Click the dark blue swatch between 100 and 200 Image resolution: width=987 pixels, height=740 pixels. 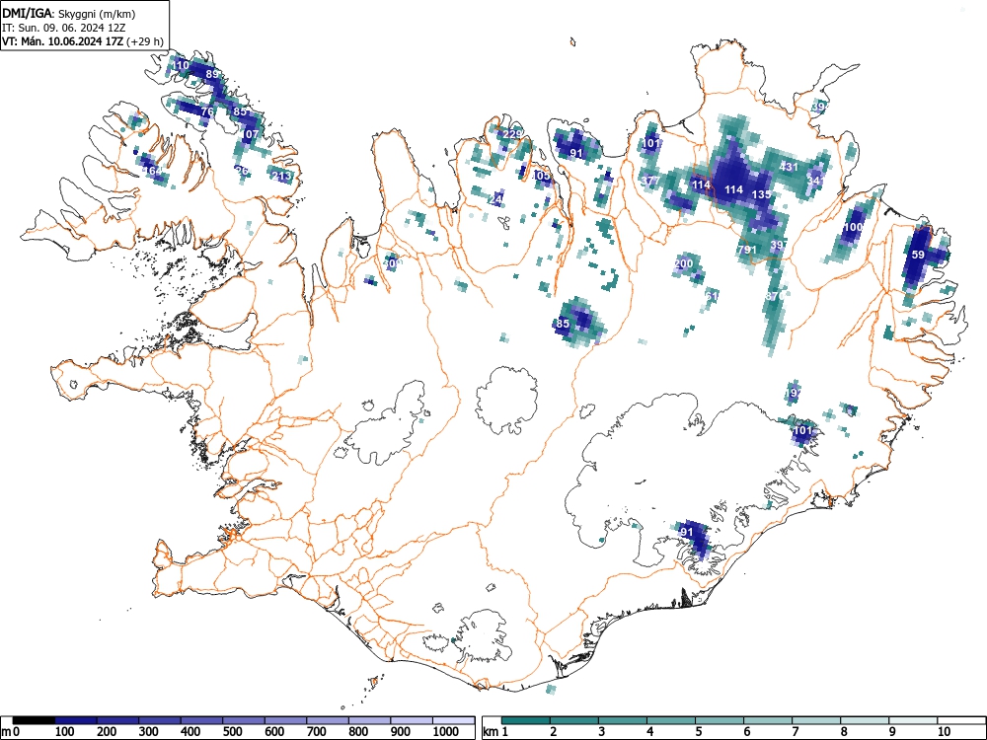click(76, 721)
